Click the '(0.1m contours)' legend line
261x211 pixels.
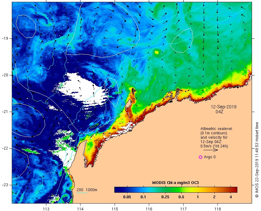click(x=214, y=133)
